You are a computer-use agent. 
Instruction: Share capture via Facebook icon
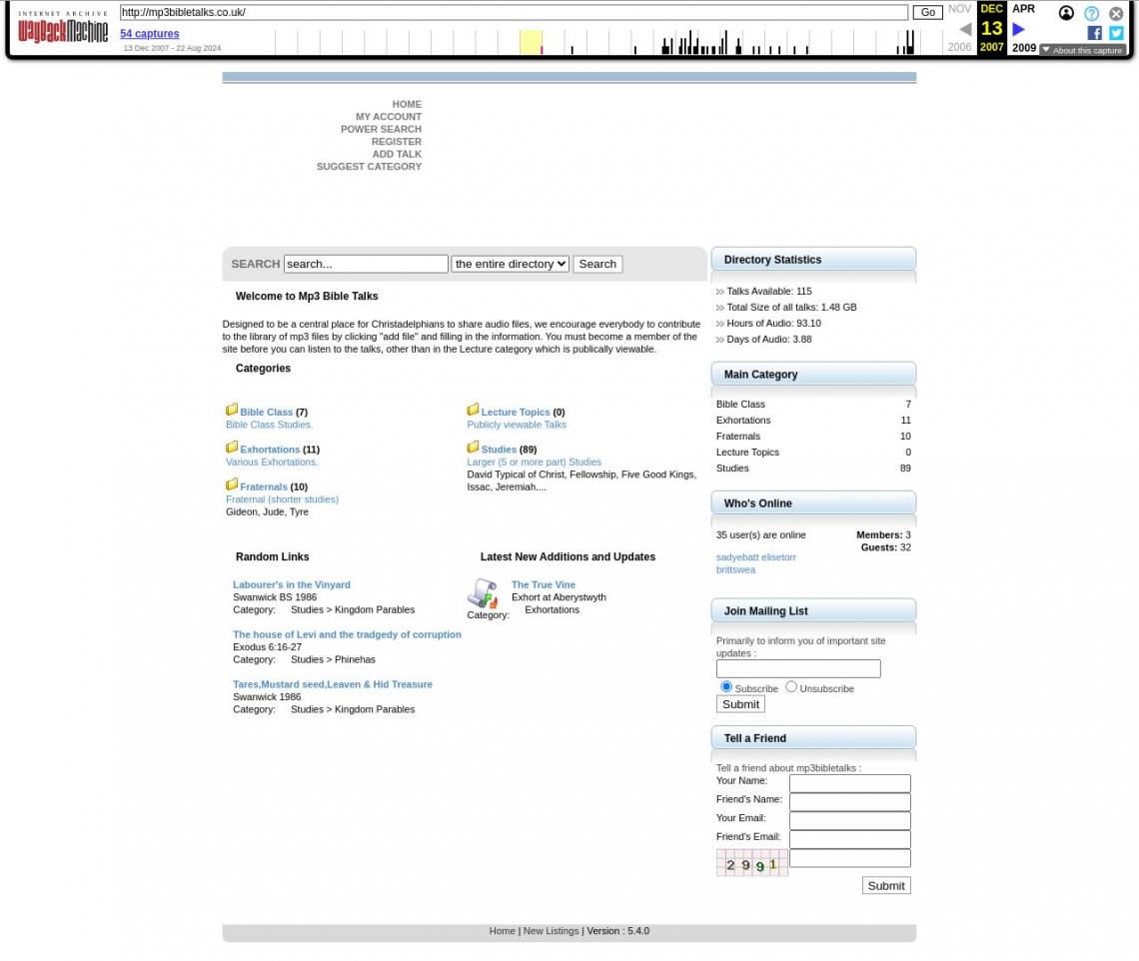1094,33
